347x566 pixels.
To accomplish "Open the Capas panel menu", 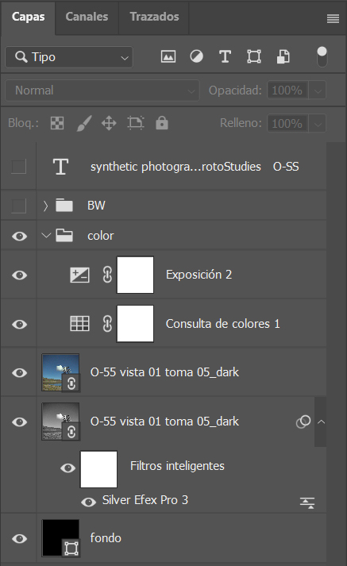I will point(333,18).
